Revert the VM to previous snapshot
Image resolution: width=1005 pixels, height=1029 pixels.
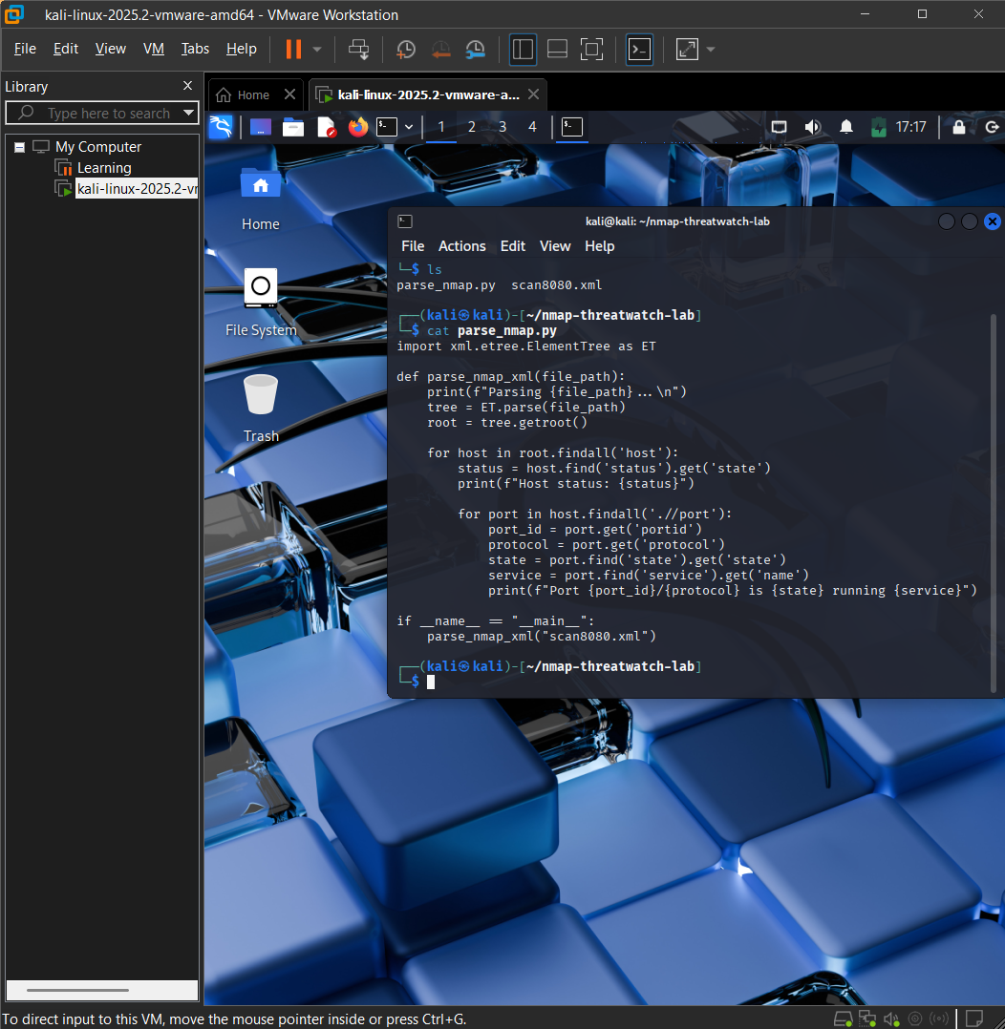440,50
